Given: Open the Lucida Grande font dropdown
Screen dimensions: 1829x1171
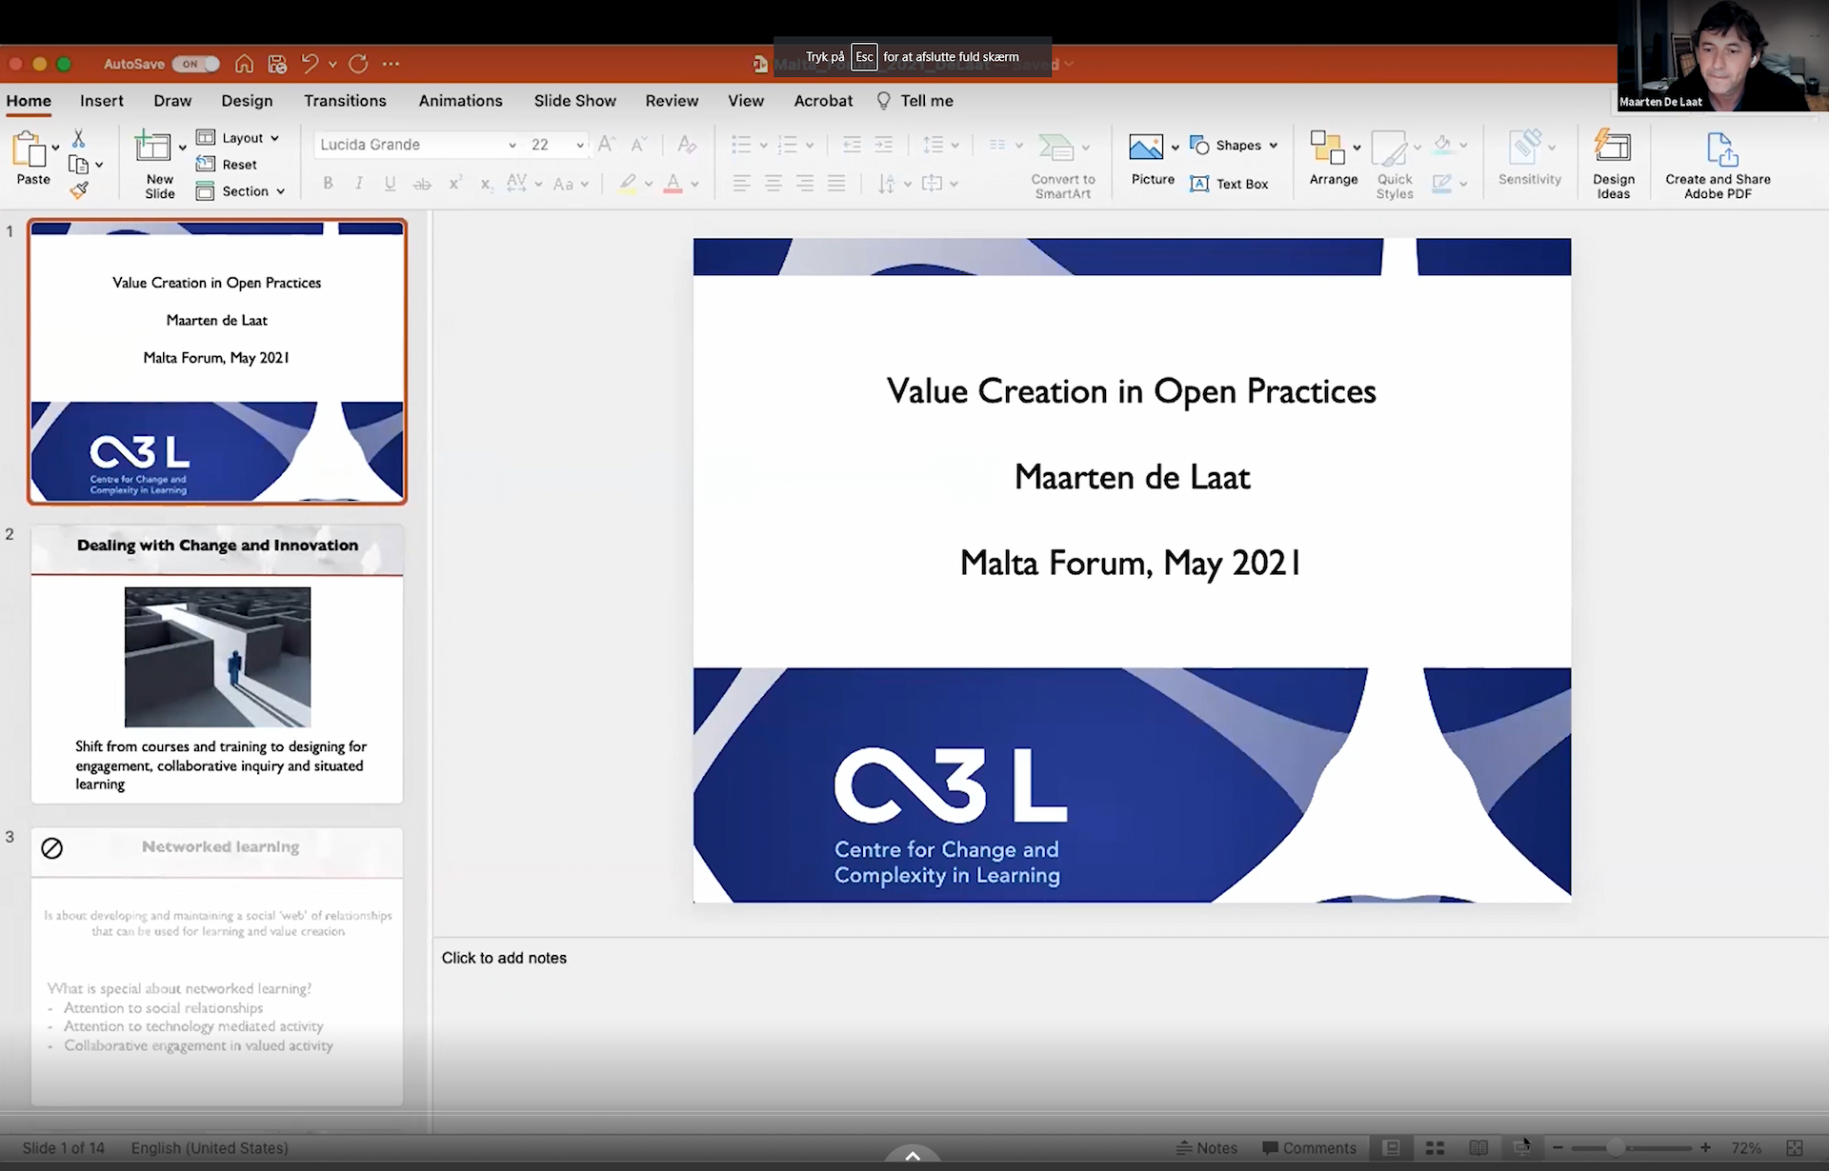Looking at the screenshot, I should [512, 145].
